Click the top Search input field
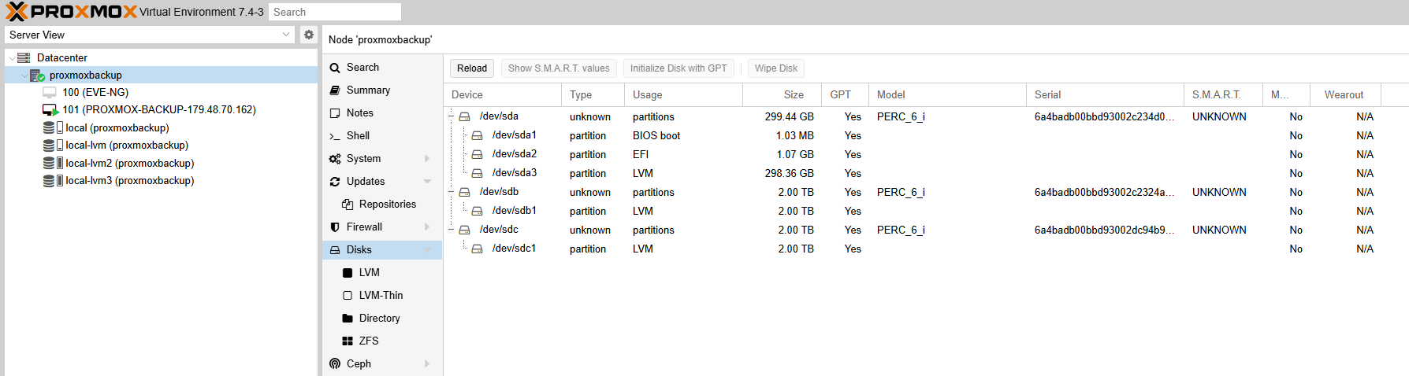 click(335, 12)
